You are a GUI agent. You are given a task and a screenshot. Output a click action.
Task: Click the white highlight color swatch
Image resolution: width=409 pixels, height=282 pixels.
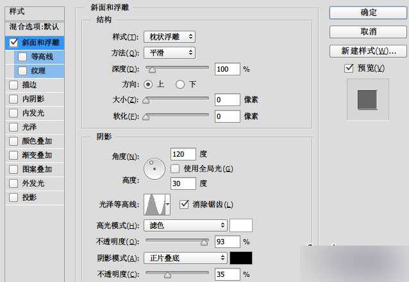[x=241, y=225]
